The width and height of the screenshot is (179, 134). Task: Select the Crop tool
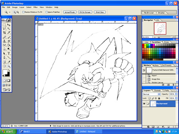tap(4, 33)
